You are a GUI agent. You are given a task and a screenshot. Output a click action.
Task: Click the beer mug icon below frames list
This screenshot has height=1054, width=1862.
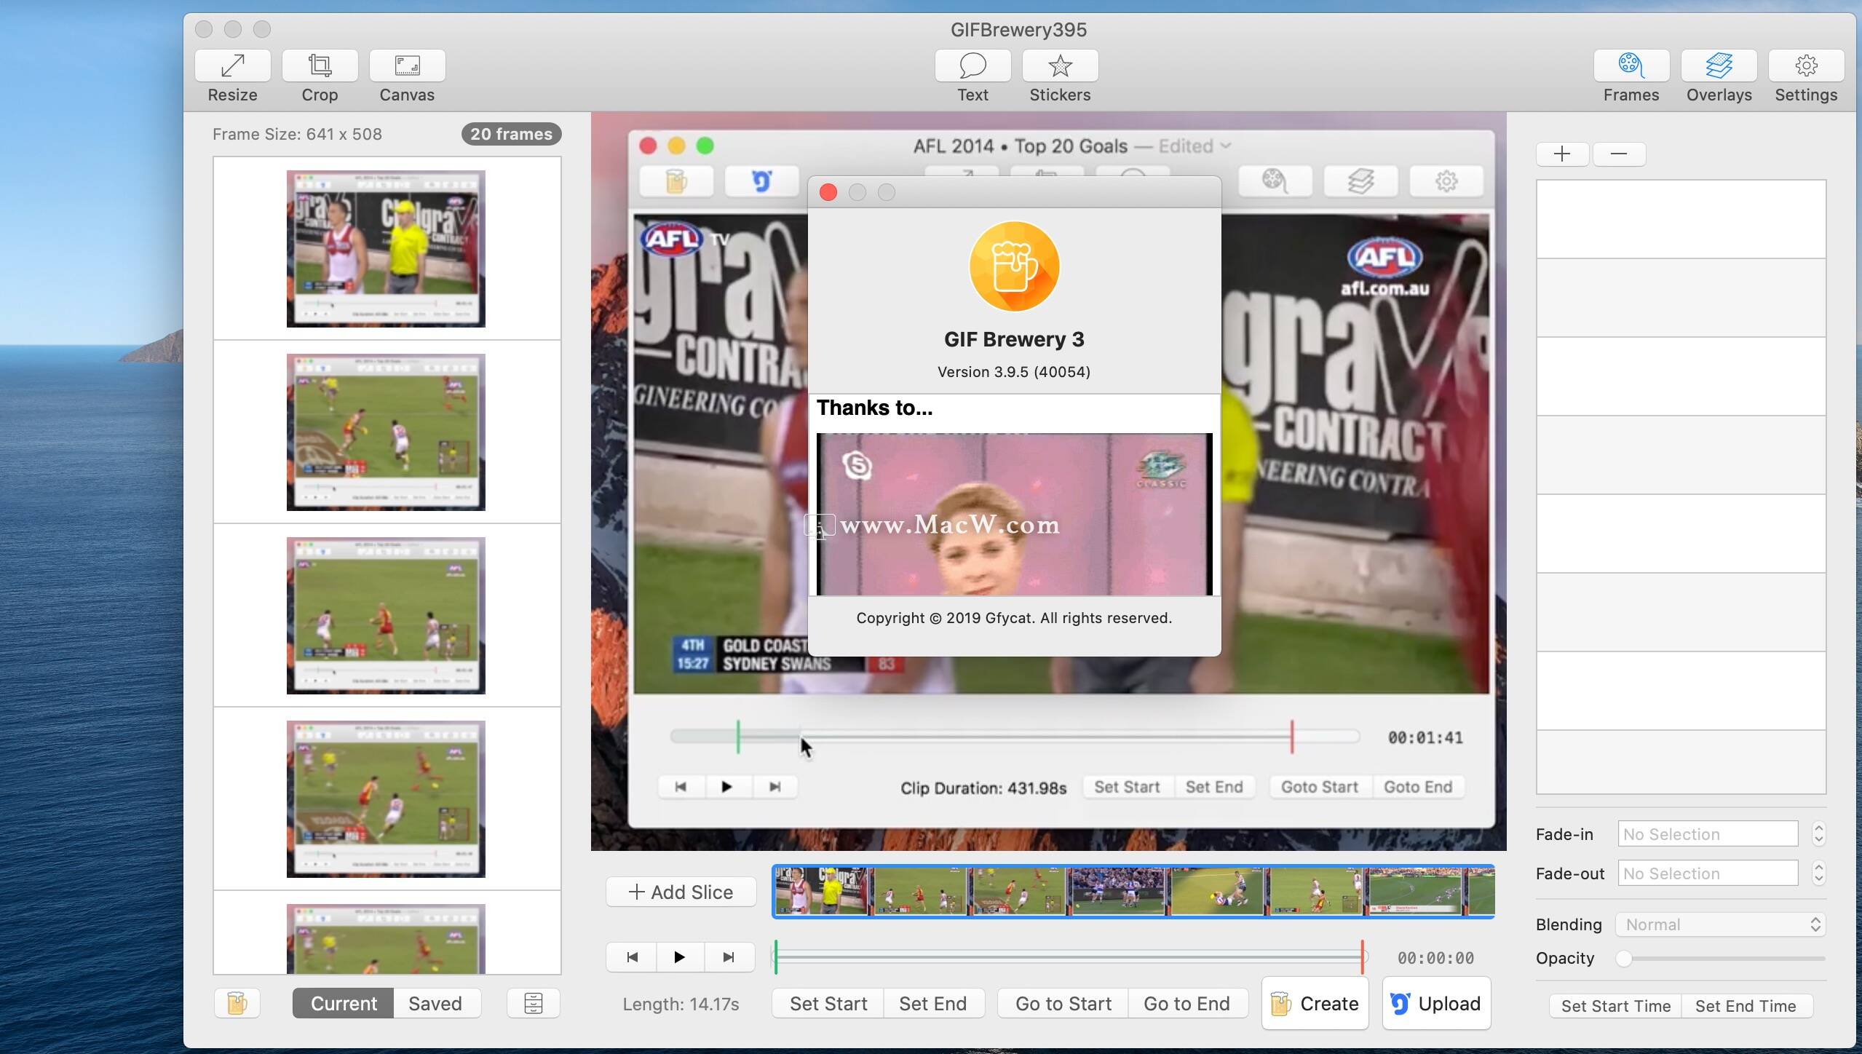click(x=237, y=1003)
